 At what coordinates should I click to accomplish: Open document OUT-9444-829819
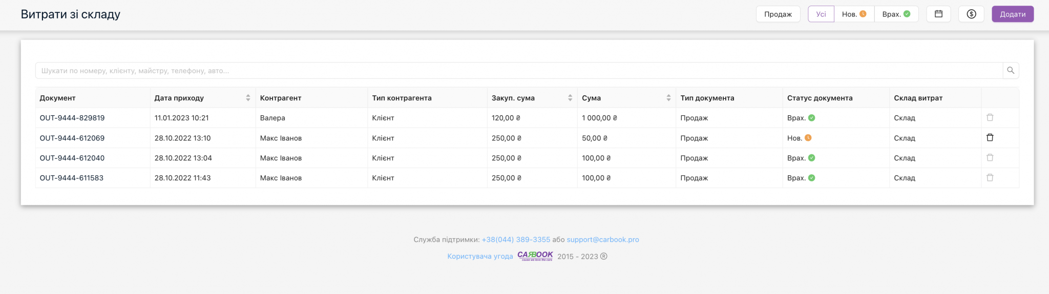[72, 118]
